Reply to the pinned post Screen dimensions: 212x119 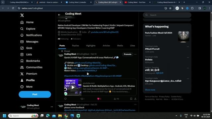pyautogui.click(x=66, y=99)
